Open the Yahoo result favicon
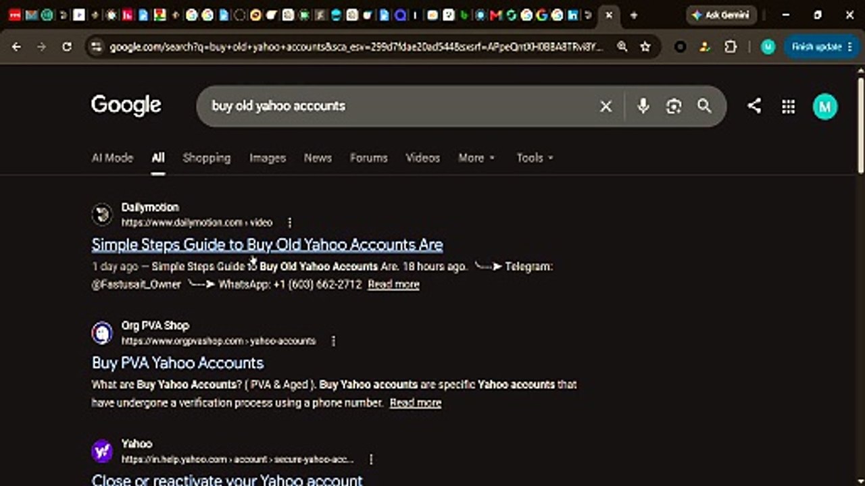The width and height of the screenshot is (865, 486). 102,452
